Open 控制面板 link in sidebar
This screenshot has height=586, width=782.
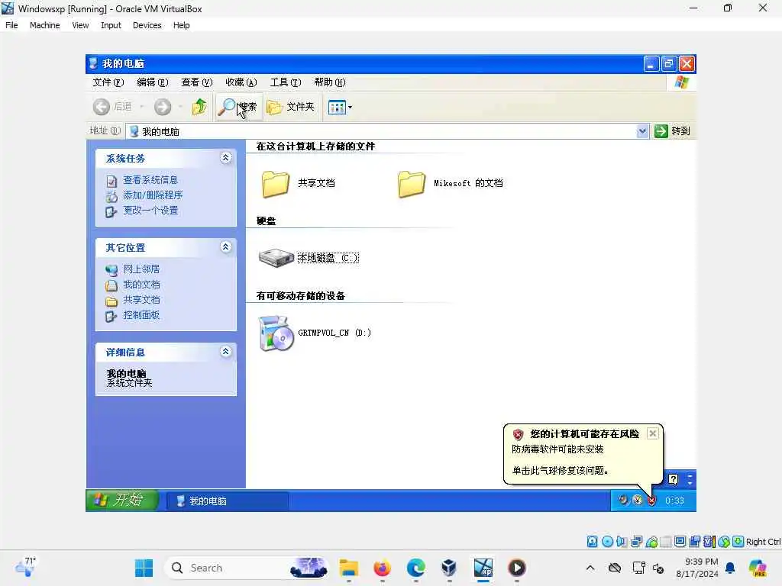(x=141, y=315)
